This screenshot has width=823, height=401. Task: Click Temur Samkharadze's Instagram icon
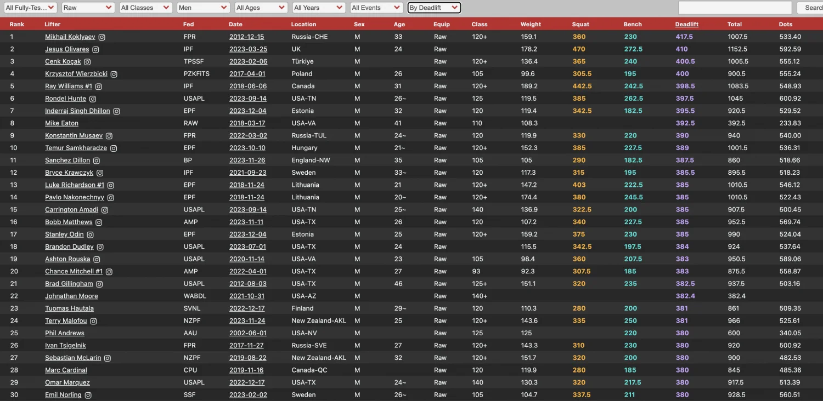[x=113, y=148]
